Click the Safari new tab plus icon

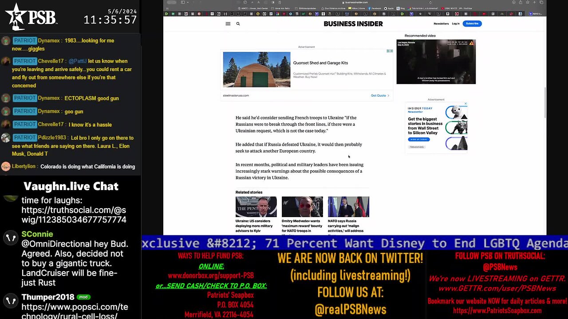point(535,2)
